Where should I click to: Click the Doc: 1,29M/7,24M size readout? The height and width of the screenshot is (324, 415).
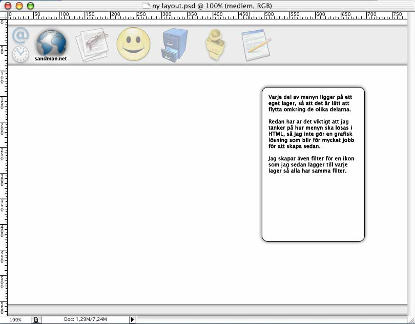pyautogui.click(x=86, y=319)
